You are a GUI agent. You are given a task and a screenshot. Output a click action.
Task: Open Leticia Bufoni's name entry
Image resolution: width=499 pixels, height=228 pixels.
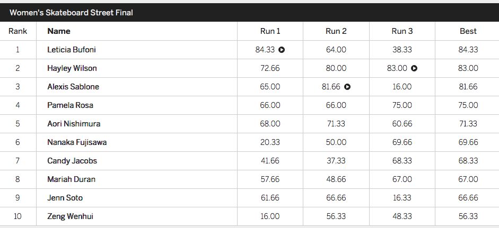(72, 50)
